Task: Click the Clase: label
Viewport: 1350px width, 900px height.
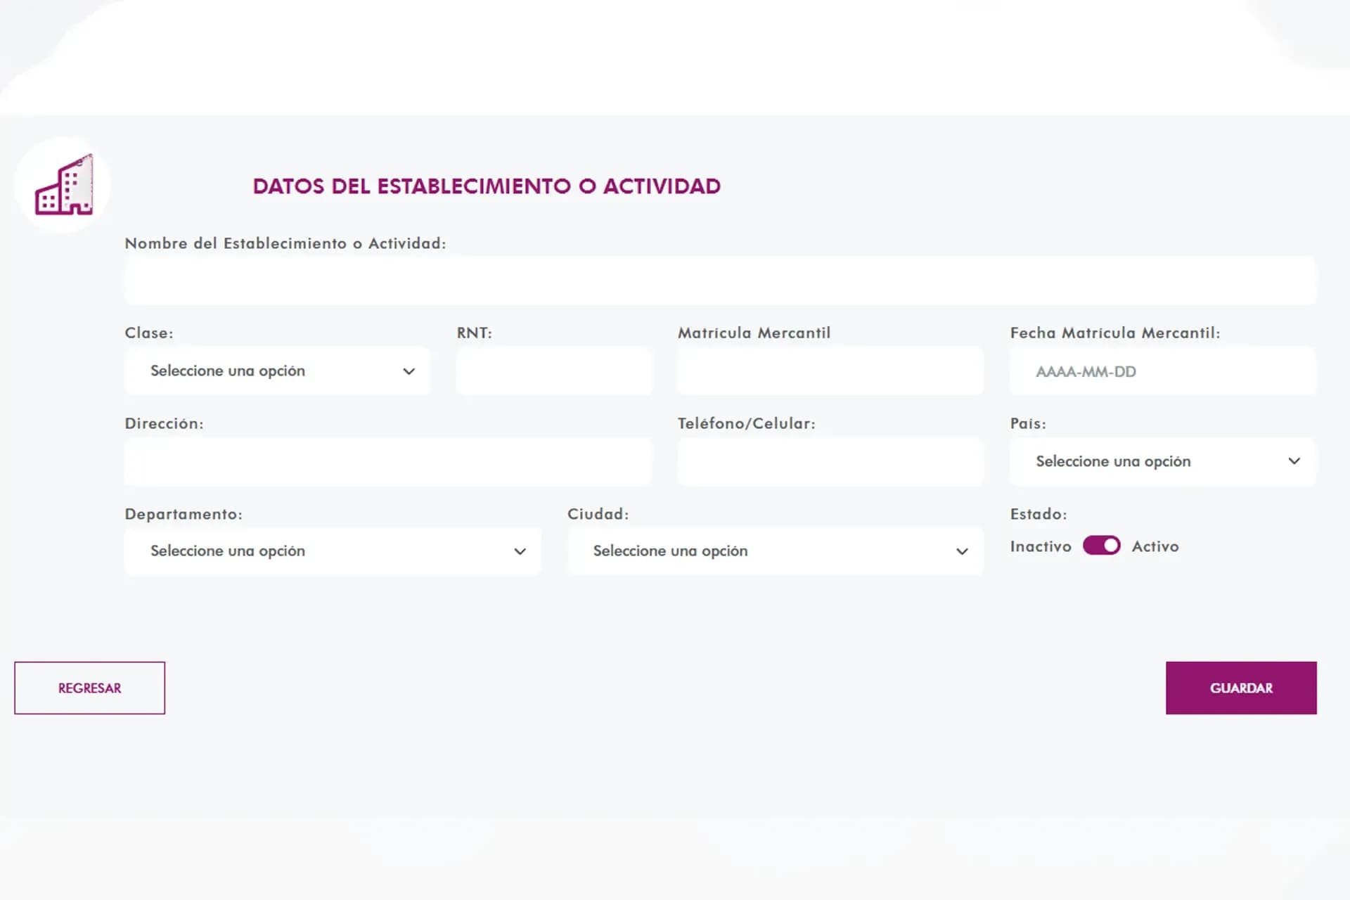Action: pyautogui.click(x=149, y=333)
